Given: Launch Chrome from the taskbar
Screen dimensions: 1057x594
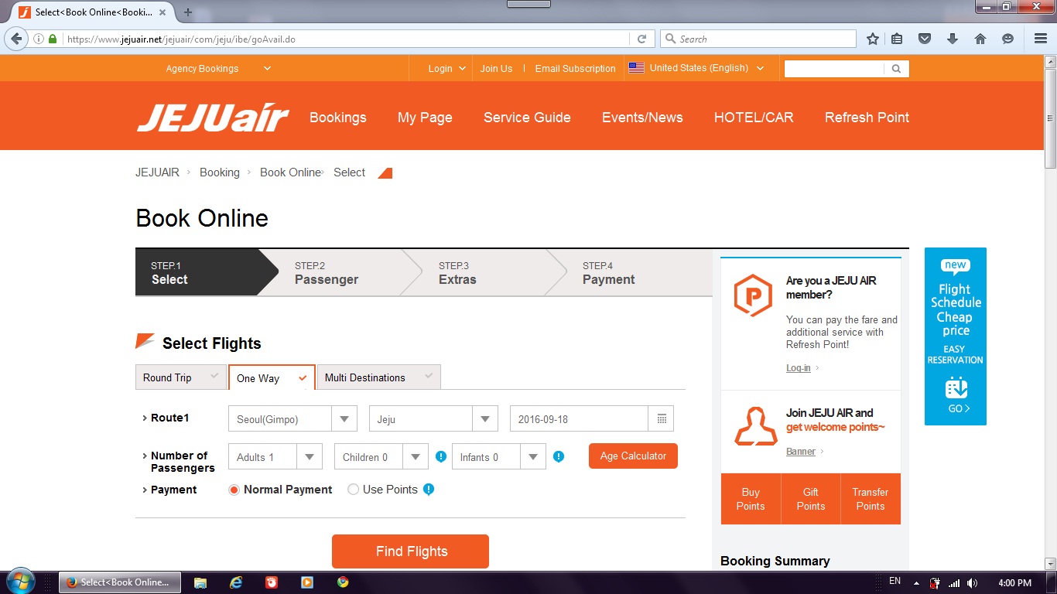Looking at the screenshot, I should (x=343, y=582).
